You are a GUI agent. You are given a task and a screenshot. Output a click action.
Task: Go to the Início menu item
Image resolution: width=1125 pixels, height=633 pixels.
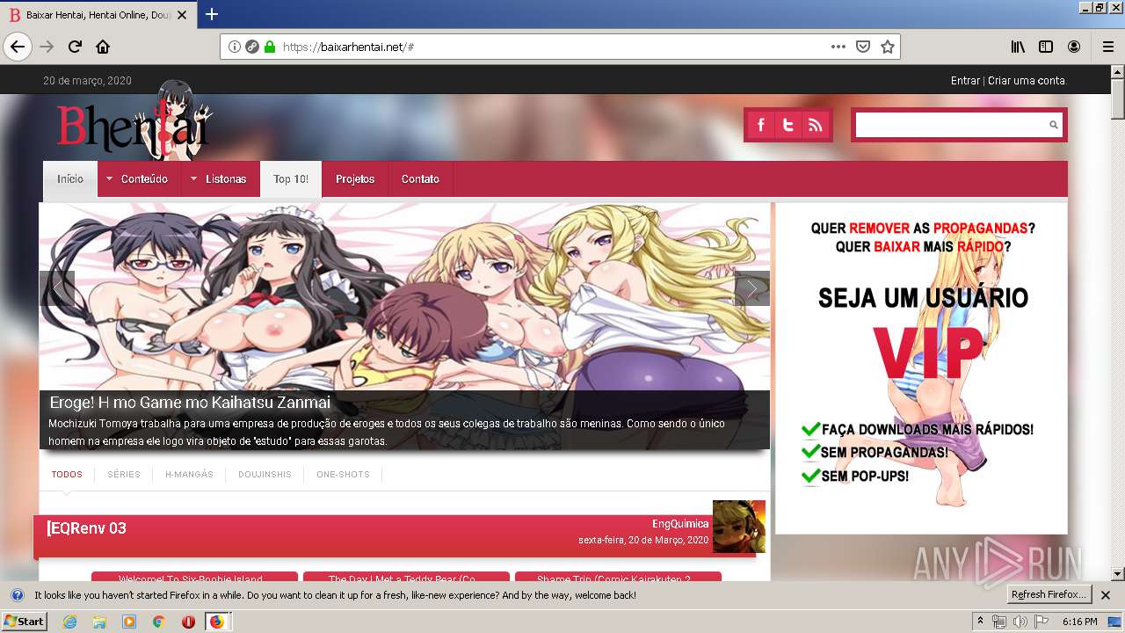70,178
